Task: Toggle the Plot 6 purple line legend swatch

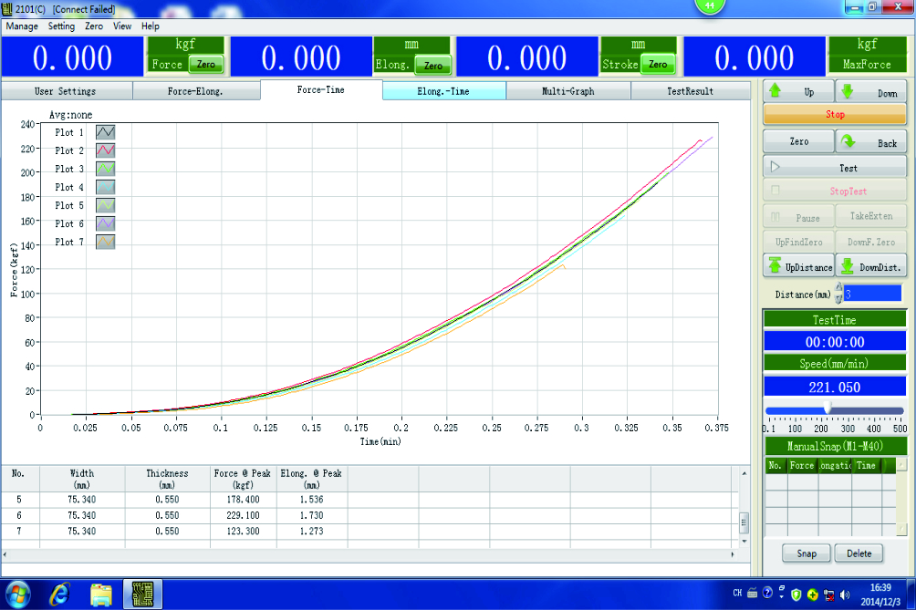Action: tap(105, 223)
